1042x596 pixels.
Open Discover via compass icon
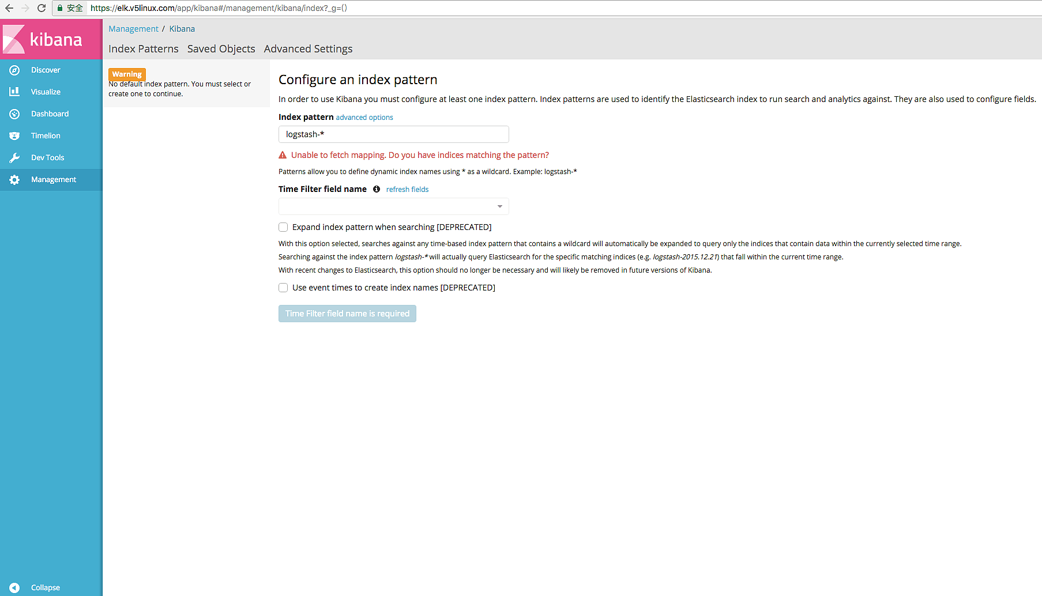click(x=14, y=70)
